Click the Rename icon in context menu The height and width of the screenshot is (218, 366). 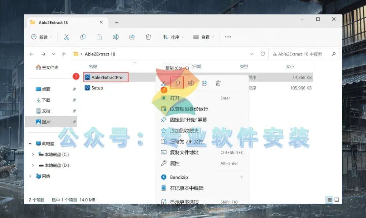(x=191, y=83)
